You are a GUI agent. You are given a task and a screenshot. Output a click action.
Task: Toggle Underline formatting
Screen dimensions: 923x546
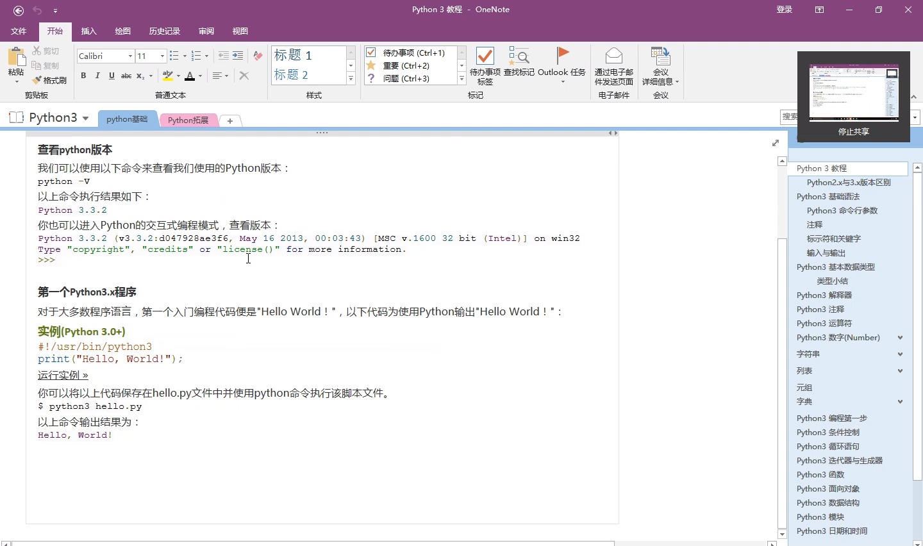[x=112, y=76]
